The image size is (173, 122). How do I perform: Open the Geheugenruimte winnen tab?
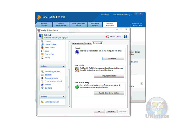tap(78, 25)
